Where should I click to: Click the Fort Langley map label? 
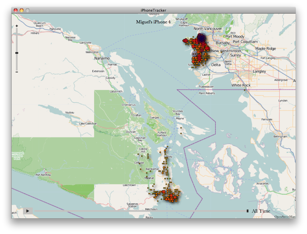[268, 58]
